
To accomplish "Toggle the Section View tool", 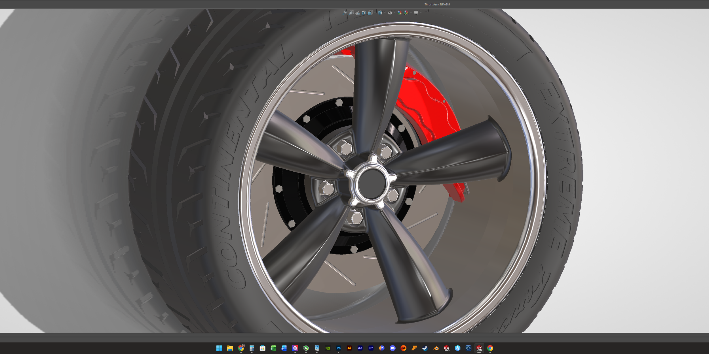I will click(364, 13).
